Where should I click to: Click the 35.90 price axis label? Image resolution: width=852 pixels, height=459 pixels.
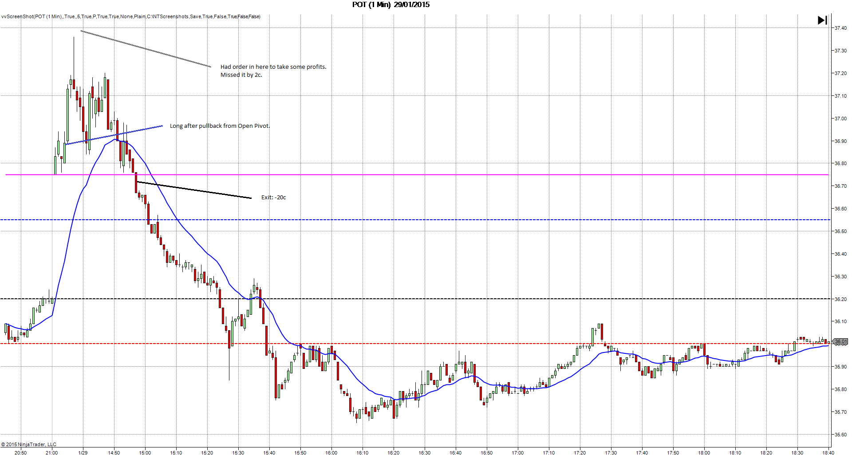click(840, 367)
